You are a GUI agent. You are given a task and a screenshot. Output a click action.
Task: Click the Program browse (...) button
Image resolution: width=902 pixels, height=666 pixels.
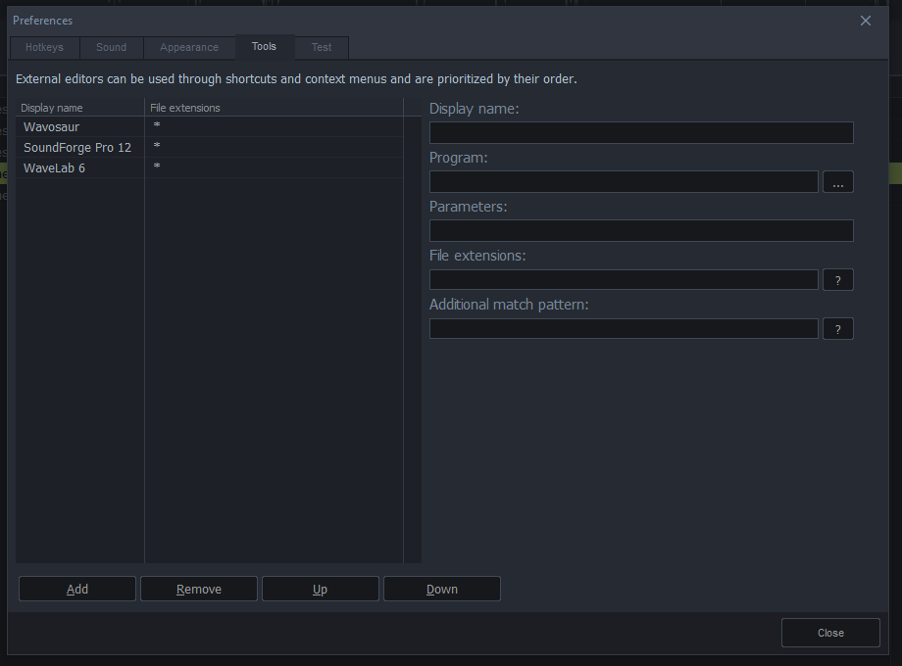[837, 182]
